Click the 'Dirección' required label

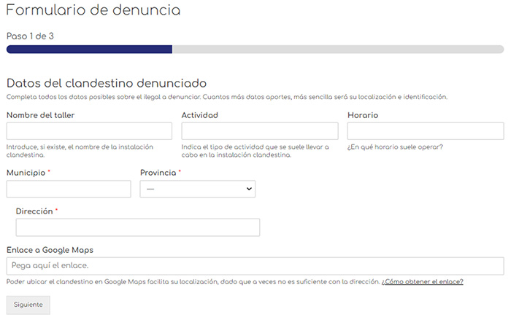point(34,211)
